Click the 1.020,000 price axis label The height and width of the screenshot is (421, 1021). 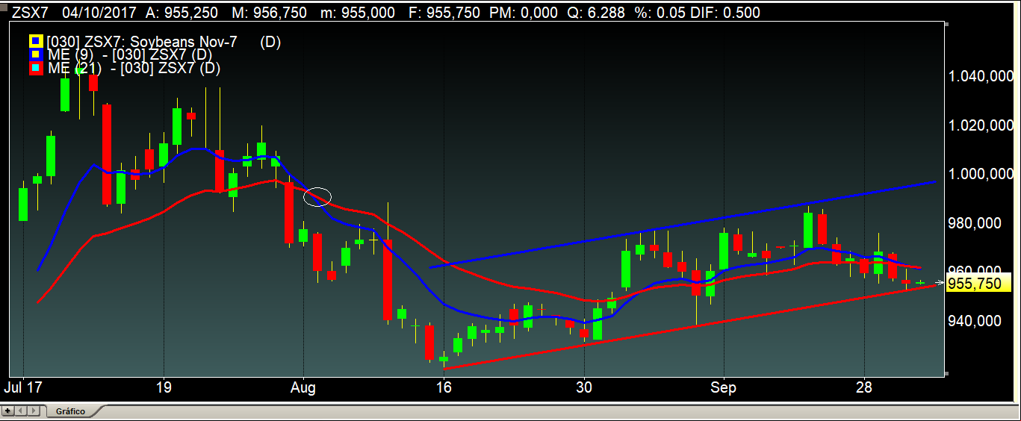click(x=981, y=125)
